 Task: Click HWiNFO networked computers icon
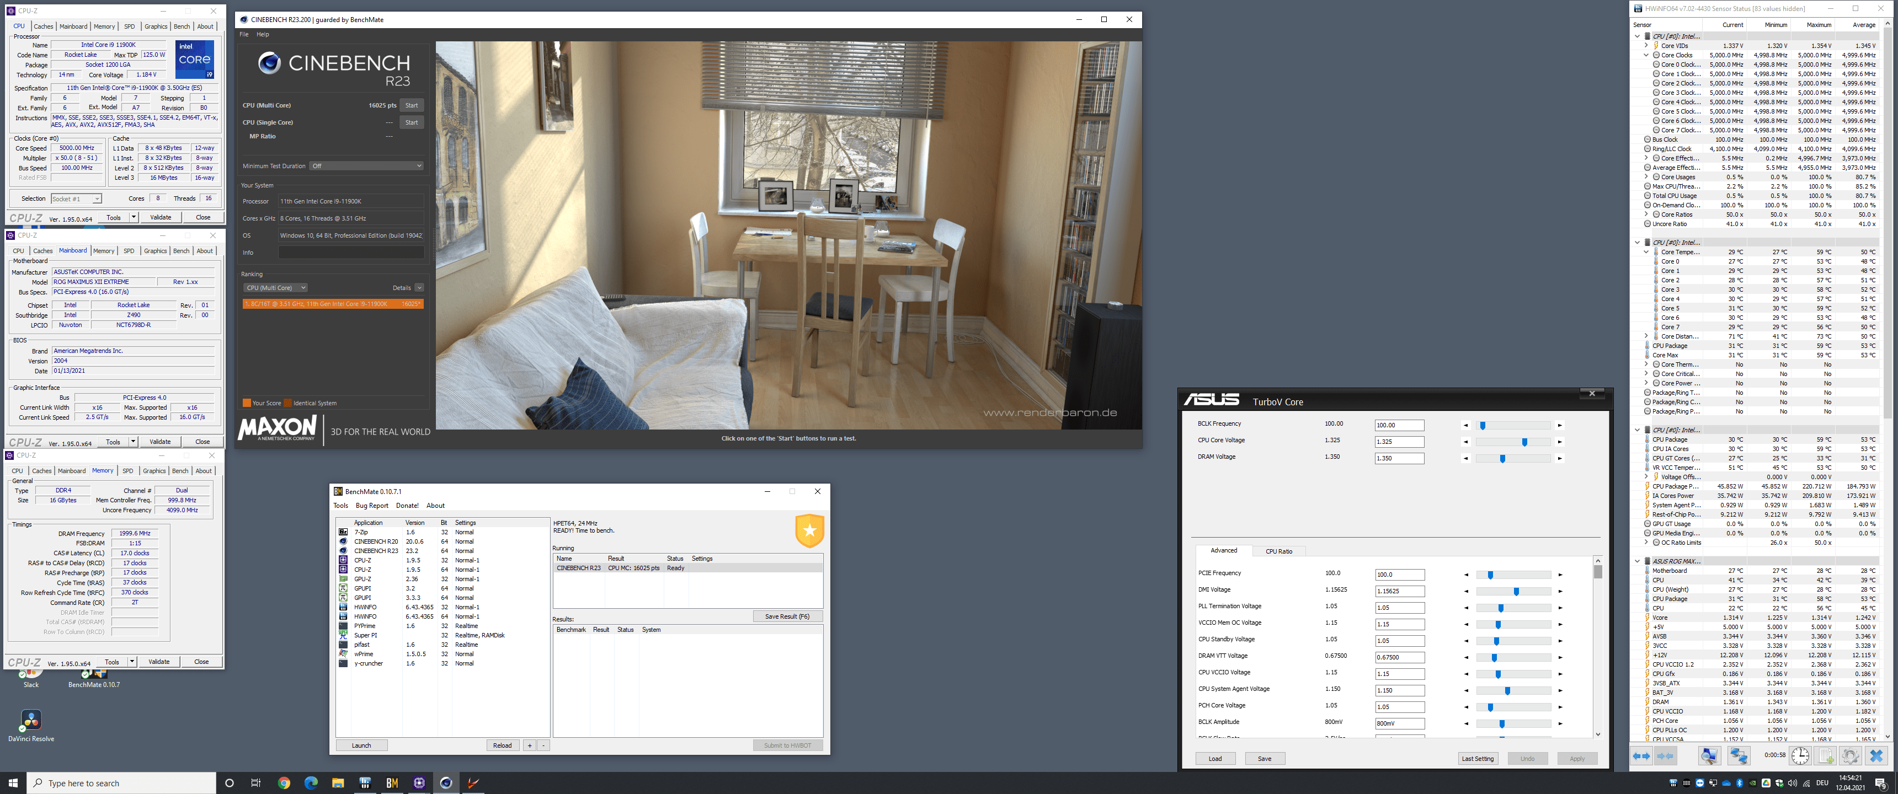click(1739, 756)
